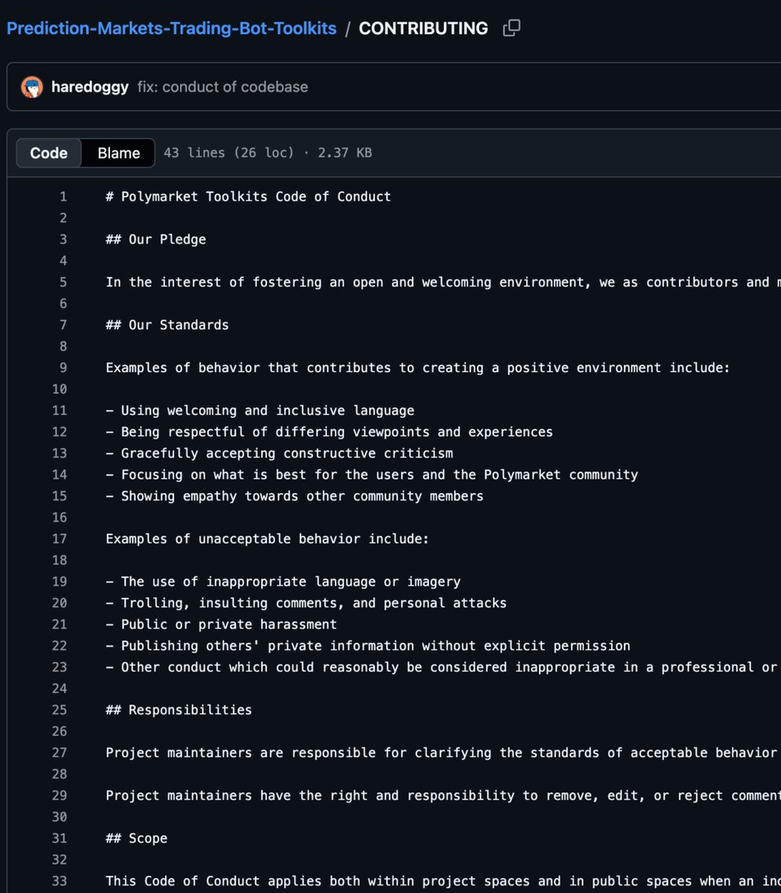The height and width of the screenshot is (893, 781).
Task: Click 'Using welcoming and inclusive language' line
Action: [x=260, y=410]
